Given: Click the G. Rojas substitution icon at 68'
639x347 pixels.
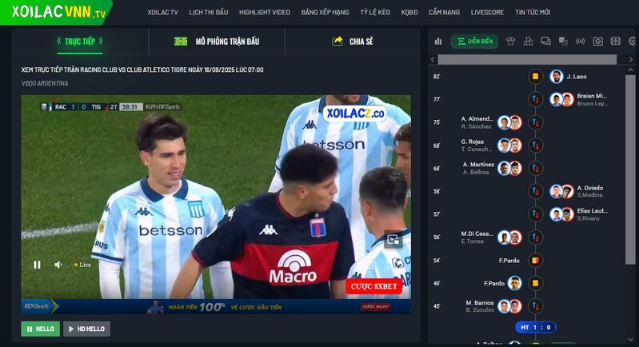Looking at the screenshot, I should coord(536,145).
